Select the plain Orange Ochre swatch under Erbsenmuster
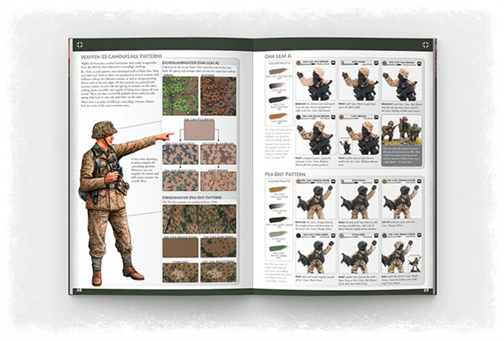This screenshot has width=504, height=341. (180, 247)
